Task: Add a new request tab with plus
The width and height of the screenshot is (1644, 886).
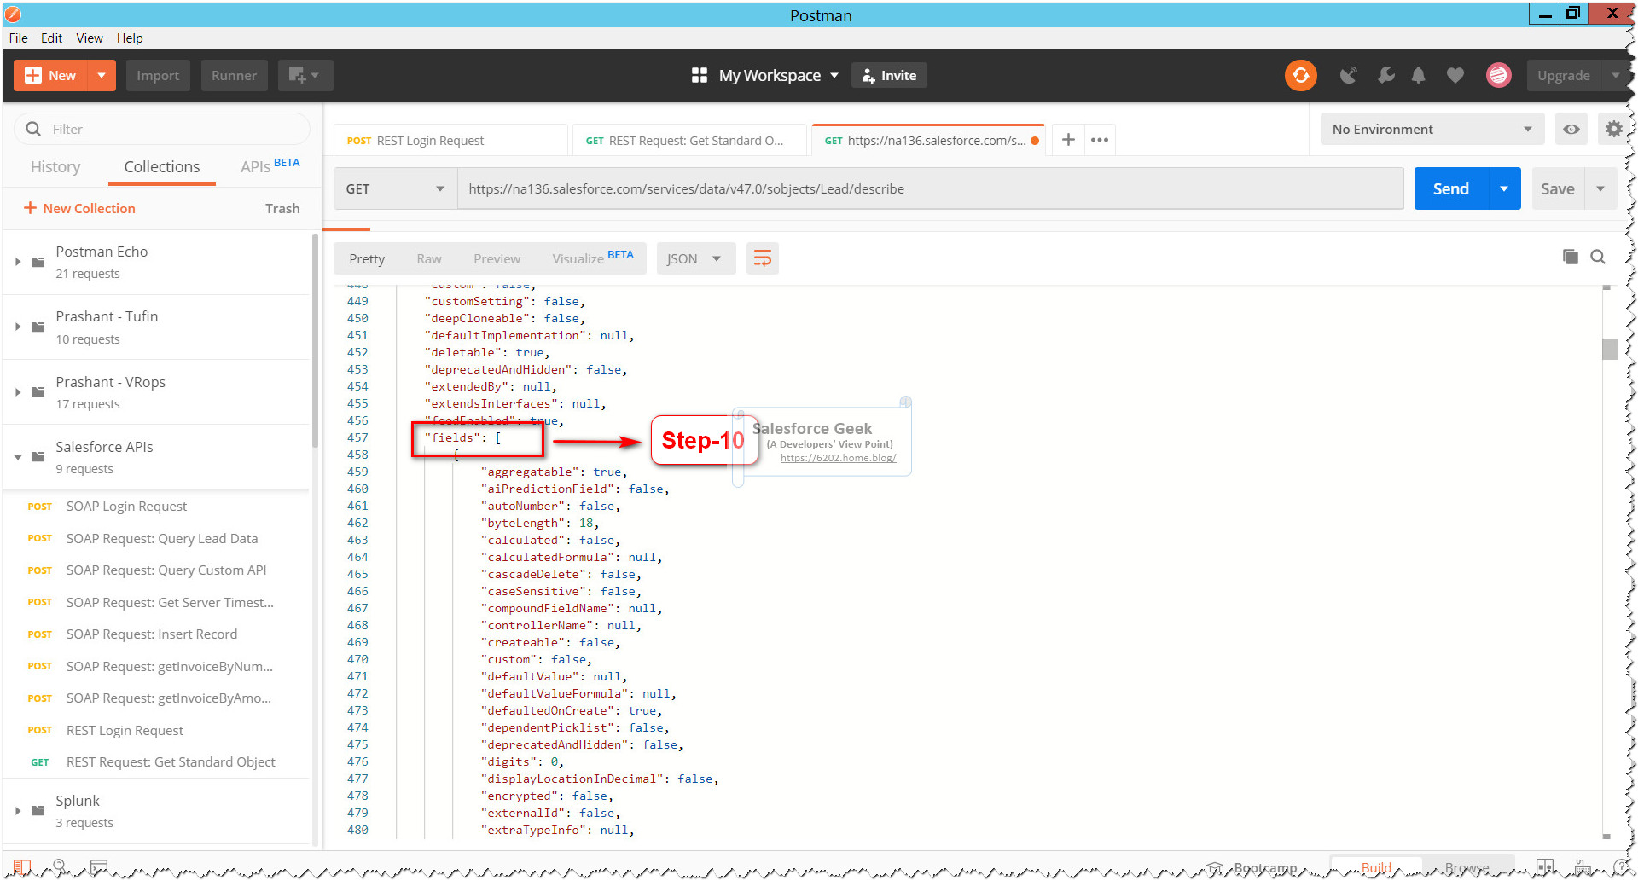Action: click(x=1068, y=140)
